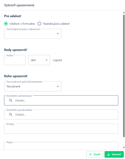Focus the Koľko number field
The image size is (125, 159).
point(15,60)
